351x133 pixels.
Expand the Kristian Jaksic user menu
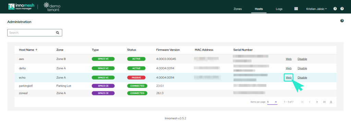pos(316,9)
